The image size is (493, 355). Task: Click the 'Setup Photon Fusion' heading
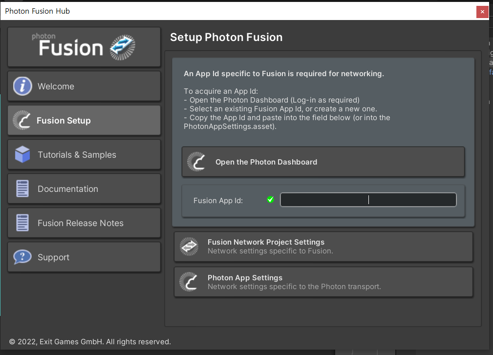226,37
